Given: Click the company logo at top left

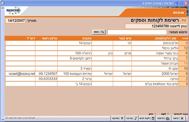Looking at the screenshot, I should [13, 10].
